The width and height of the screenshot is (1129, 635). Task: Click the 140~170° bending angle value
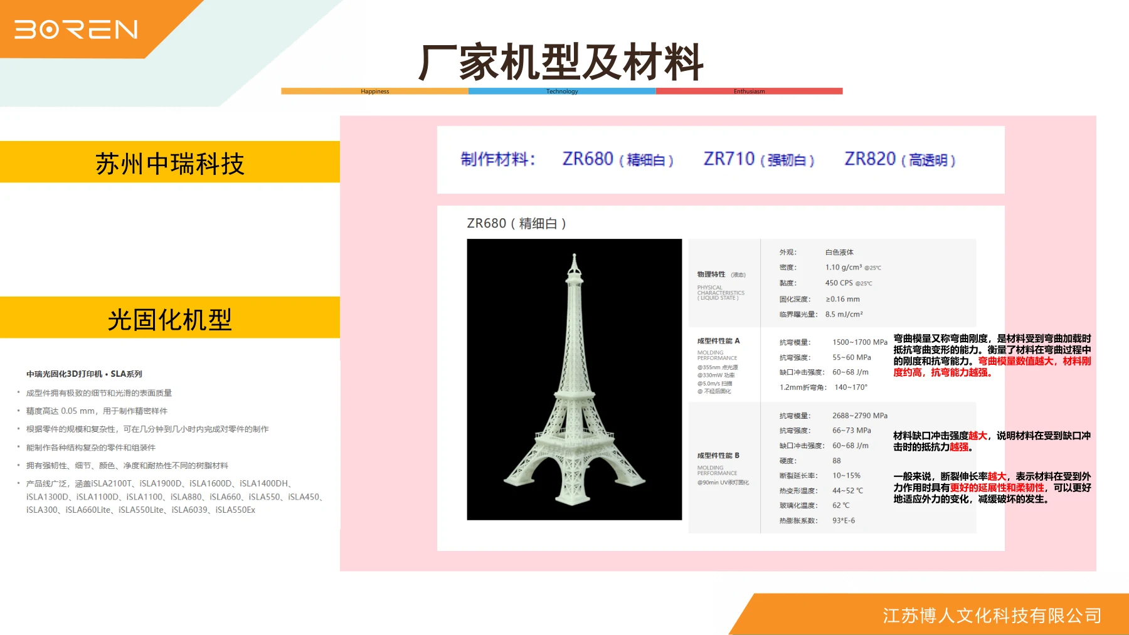coord(851,387)
